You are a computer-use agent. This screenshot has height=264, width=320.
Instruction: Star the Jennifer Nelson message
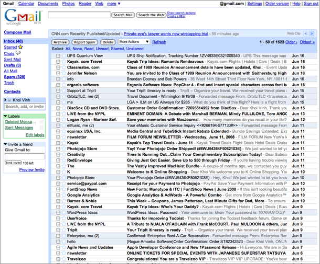pos(64,73)
